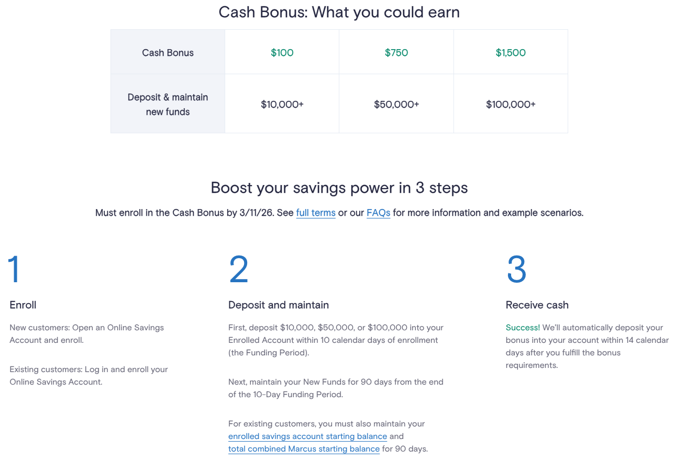675x462 pixels.
Task: Click the Enroll step title
Action: tap(23, 305)
